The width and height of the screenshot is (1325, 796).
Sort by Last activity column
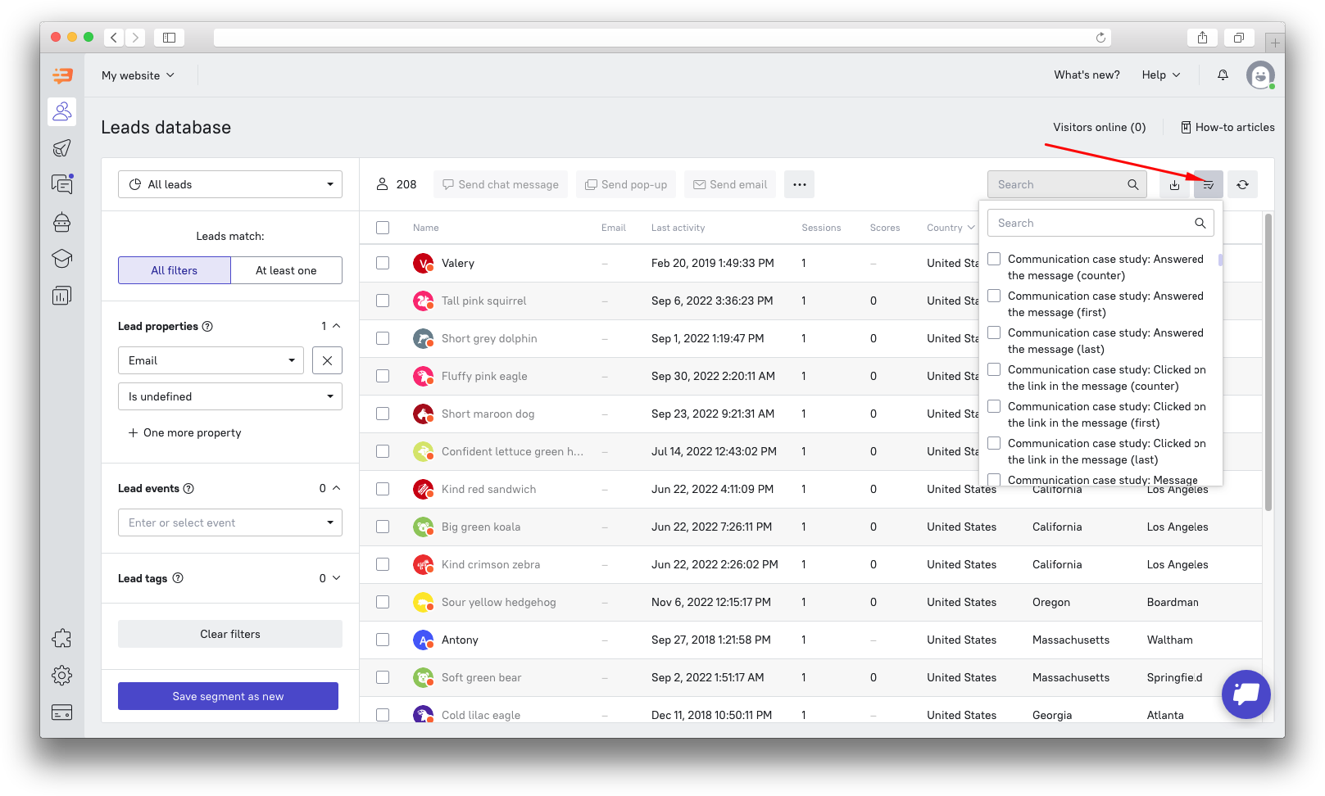coord(678,228)
